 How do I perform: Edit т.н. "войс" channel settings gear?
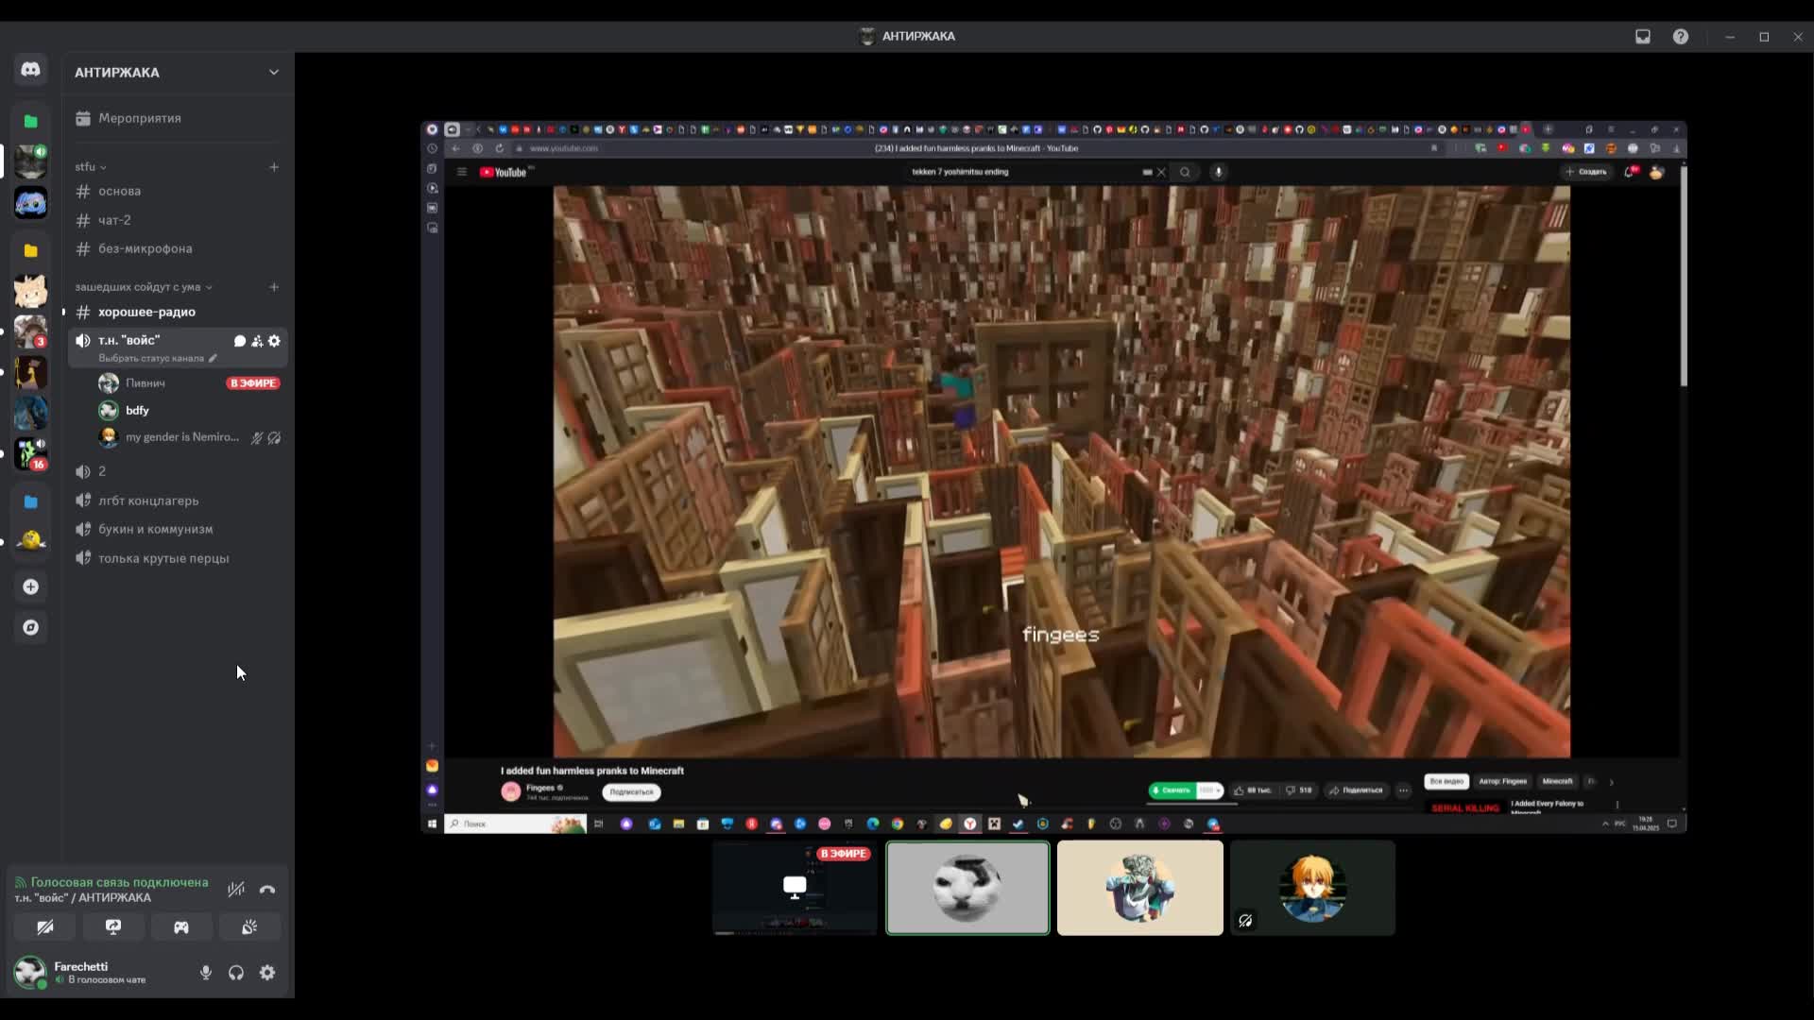tap(274, 341)
